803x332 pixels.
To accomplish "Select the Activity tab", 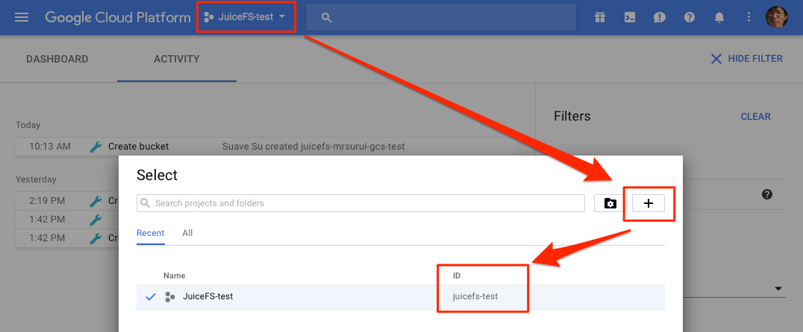I will click(x=177, y=59).
